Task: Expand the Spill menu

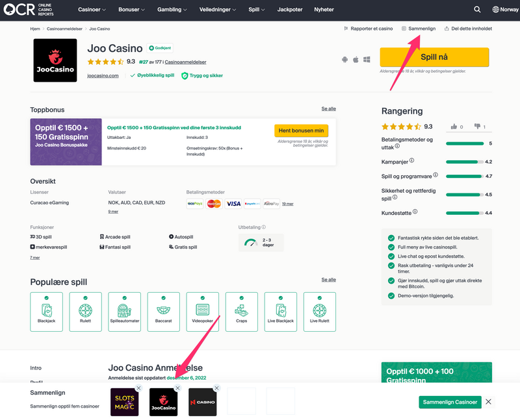Action: tap(256, 10)
